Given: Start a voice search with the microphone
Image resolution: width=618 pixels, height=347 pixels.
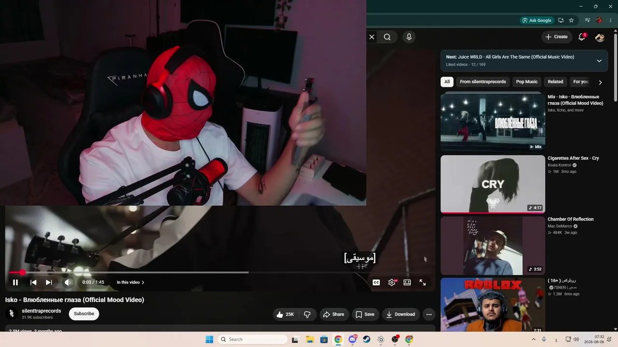Looking at the screenshot, I should 409,37.
